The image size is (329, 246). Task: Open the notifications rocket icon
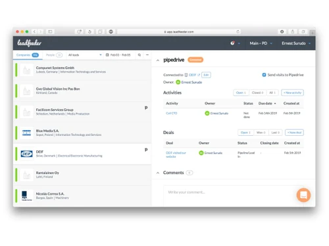[x=232, y=43]
